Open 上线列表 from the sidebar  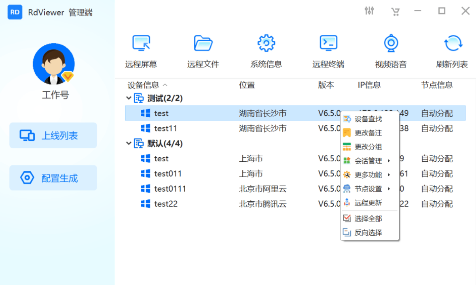(x=53, y=135)
